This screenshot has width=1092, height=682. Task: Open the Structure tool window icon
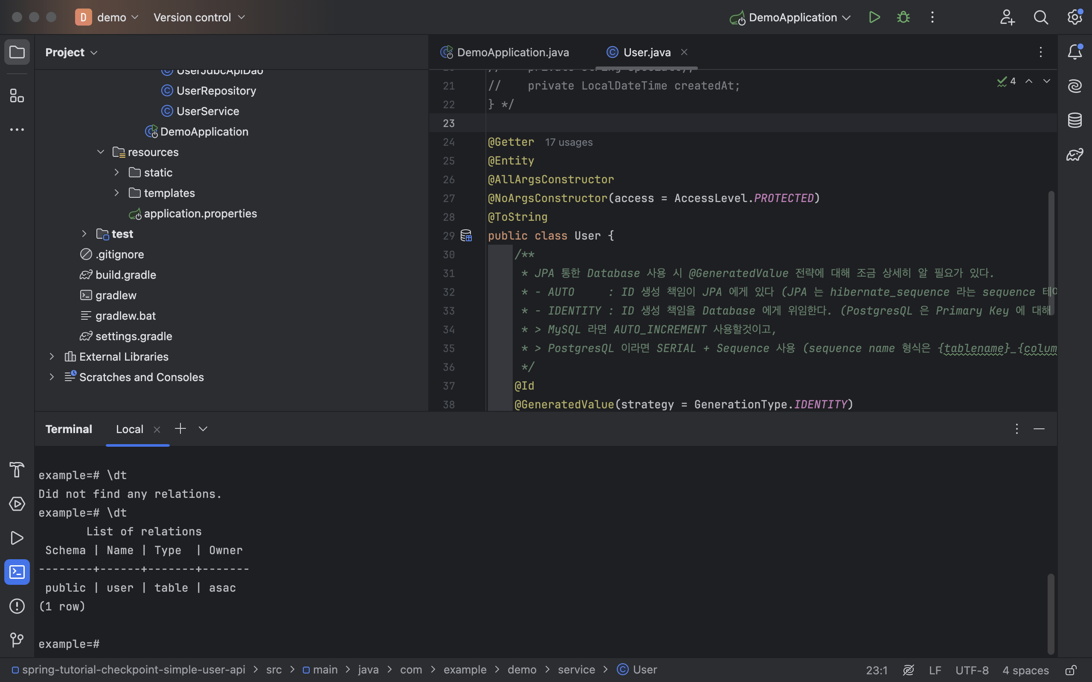17,95
